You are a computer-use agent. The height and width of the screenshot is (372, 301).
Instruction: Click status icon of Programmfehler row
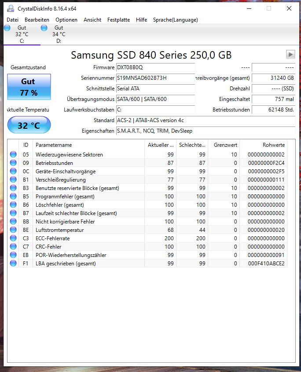point(13,196)
